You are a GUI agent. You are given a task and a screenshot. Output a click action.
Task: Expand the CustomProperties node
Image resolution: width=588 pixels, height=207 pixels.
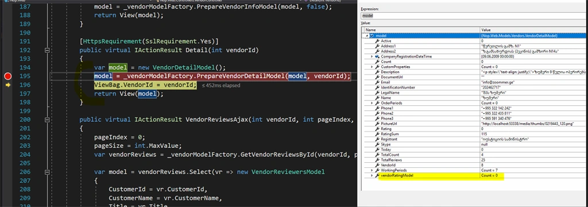pos(372,67)
